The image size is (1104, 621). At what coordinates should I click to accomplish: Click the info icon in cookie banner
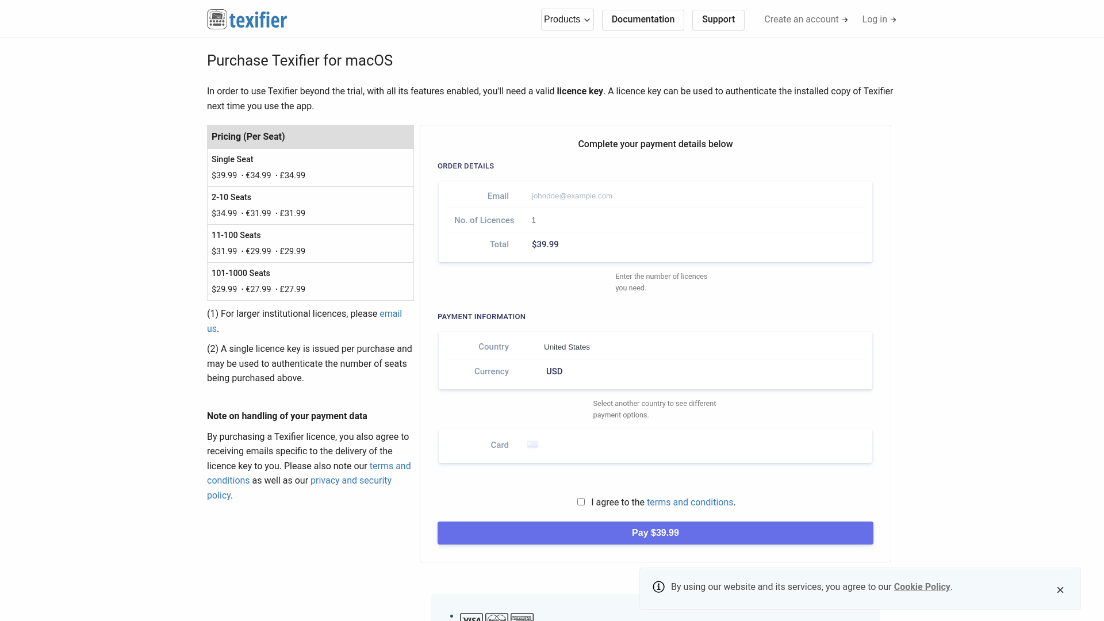[659, 587]
